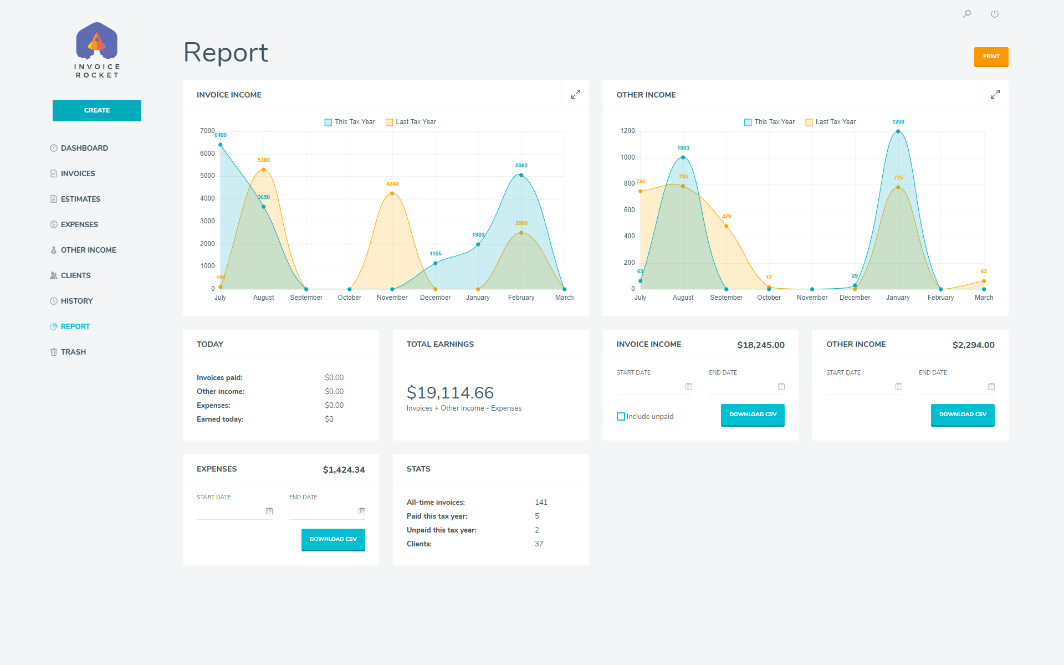Screen dimensions: 1064x665
Task: Toggle Last Tax Year in Other Income legend
Action: point(835,122)
